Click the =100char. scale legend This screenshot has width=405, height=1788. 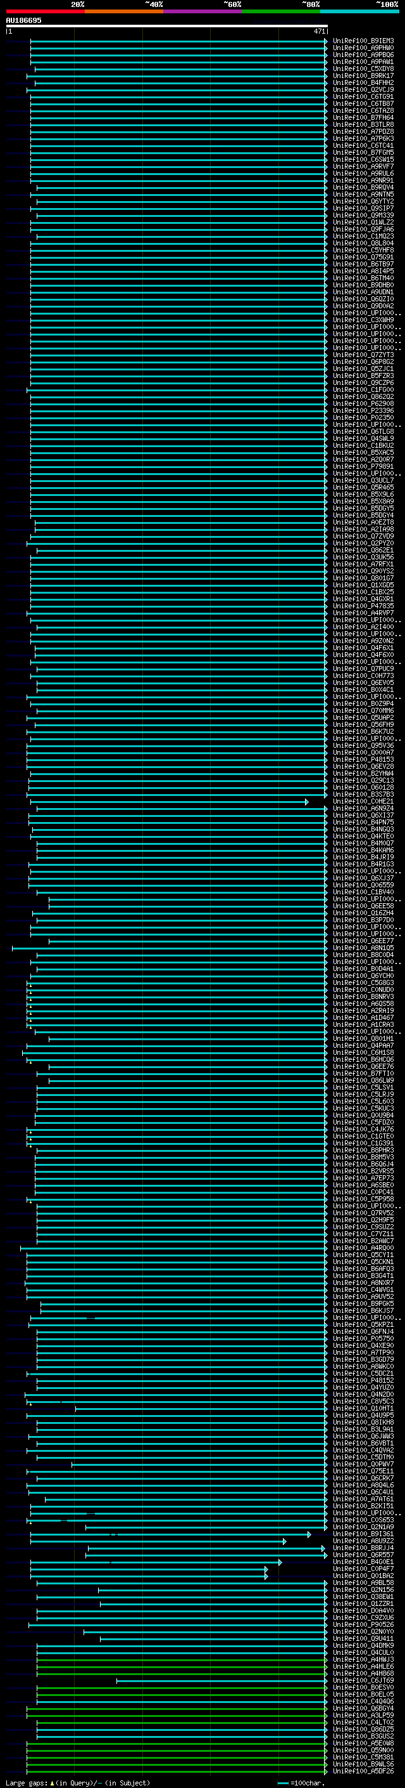[301, 1783]
